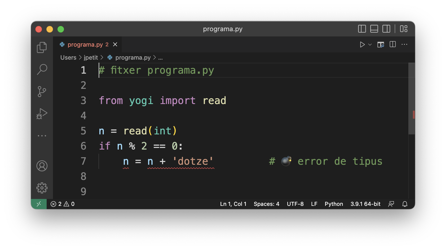Split the editor to the right
Image resolution: width=446 pixels, height=250 pixels.
[392, 44]
